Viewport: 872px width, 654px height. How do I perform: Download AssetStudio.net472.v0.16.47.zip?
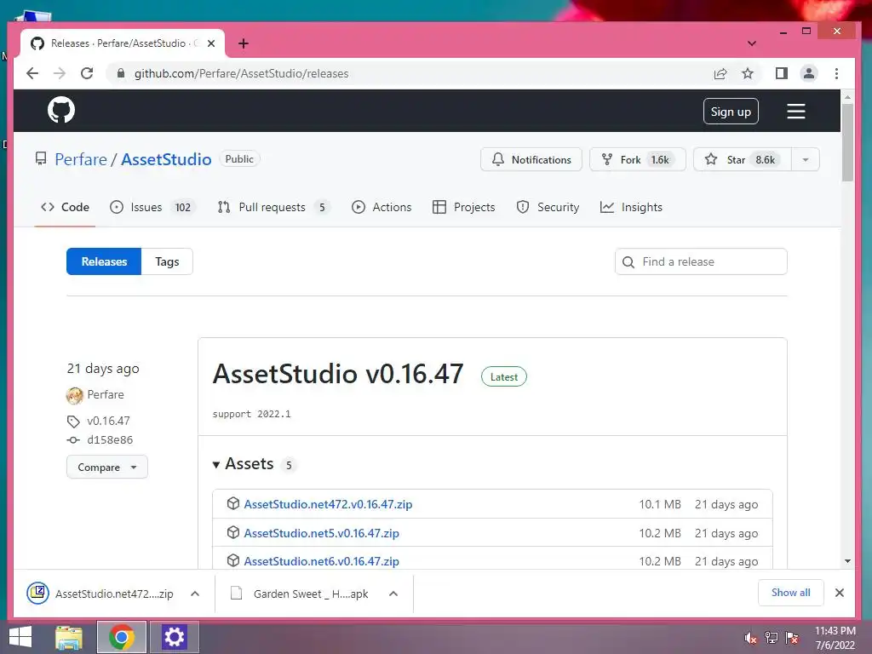[328, 504]
